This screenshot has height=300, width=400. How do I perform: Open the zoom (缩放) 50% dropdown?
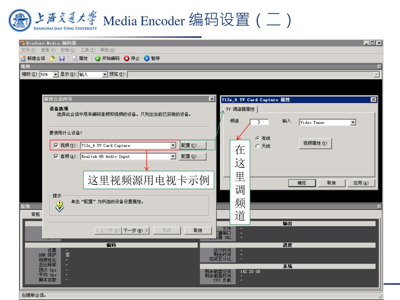pyautogui.click(x=55, y=74)
